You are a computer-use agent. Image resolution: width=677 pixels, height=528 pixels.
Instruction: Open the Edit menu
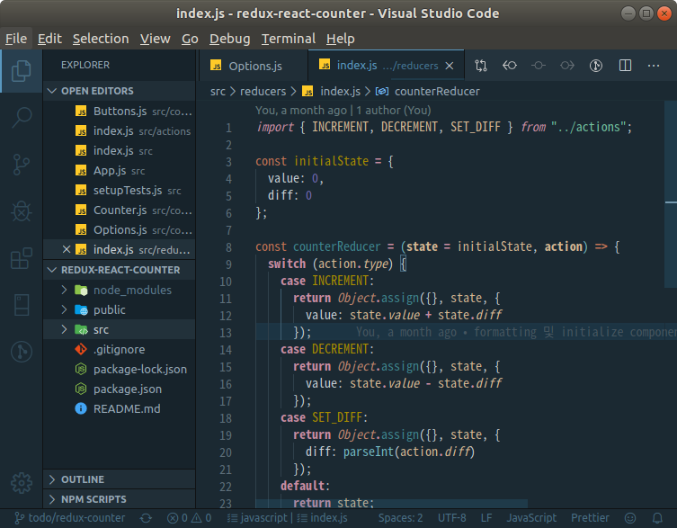click(x=49, y=39)
